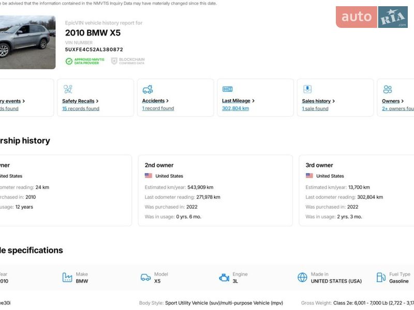Expand the Sales history section
This screenshot has height=310, width=414.
point(318,101)
